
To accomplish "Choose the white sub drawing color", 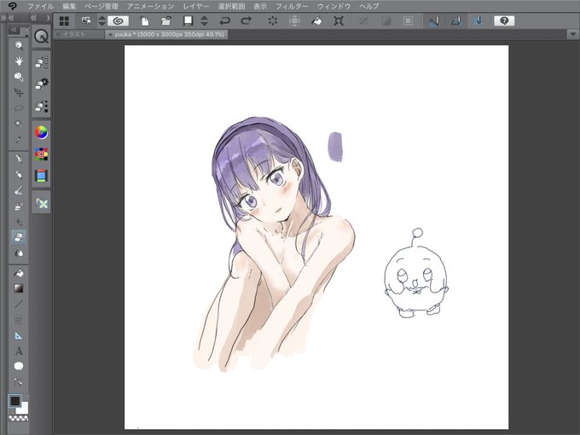I will tap(23, 409).
